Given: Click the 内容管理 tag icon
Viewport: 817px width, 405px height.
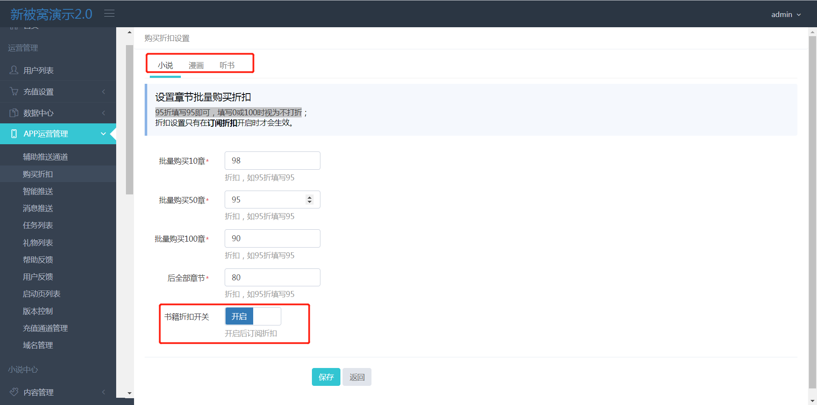Looking at the screenshot, I should [14, 392].
